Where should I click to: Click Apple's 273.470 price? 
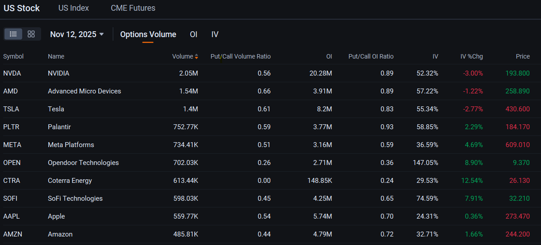[518, 216]
